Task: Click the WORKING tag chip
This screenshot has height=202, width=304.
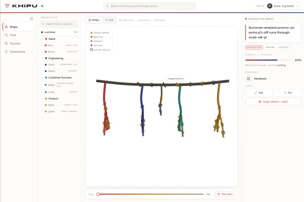Action: point(270,47)
